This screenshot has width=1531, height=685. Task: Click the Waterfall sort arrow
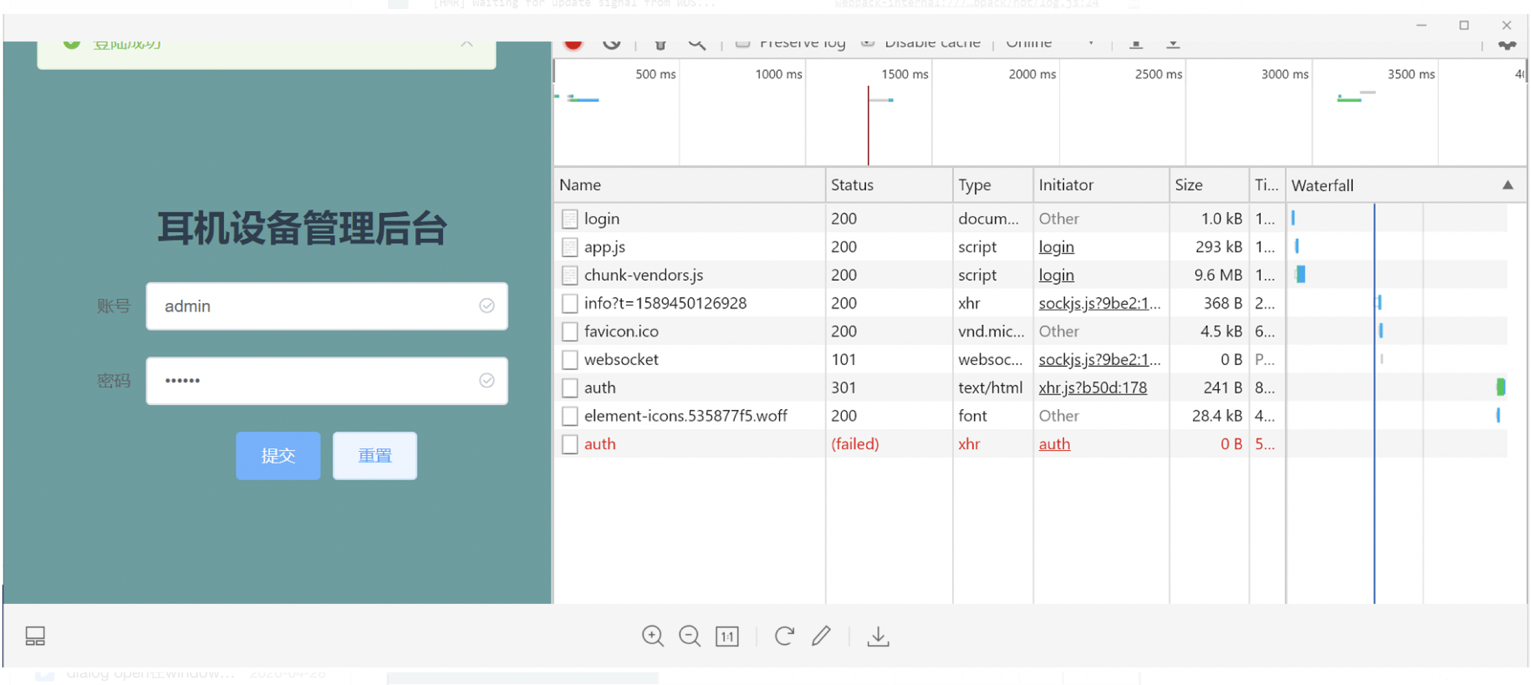[1508, 185]
